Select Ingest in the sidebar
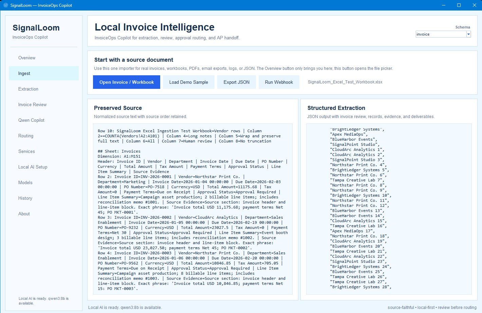482x313 pixels. coord(44,73)
